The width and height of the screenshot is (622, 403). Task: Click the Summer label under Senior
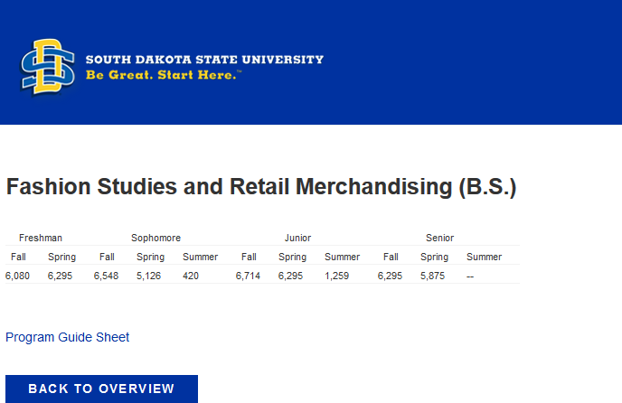tap(484, 257)
